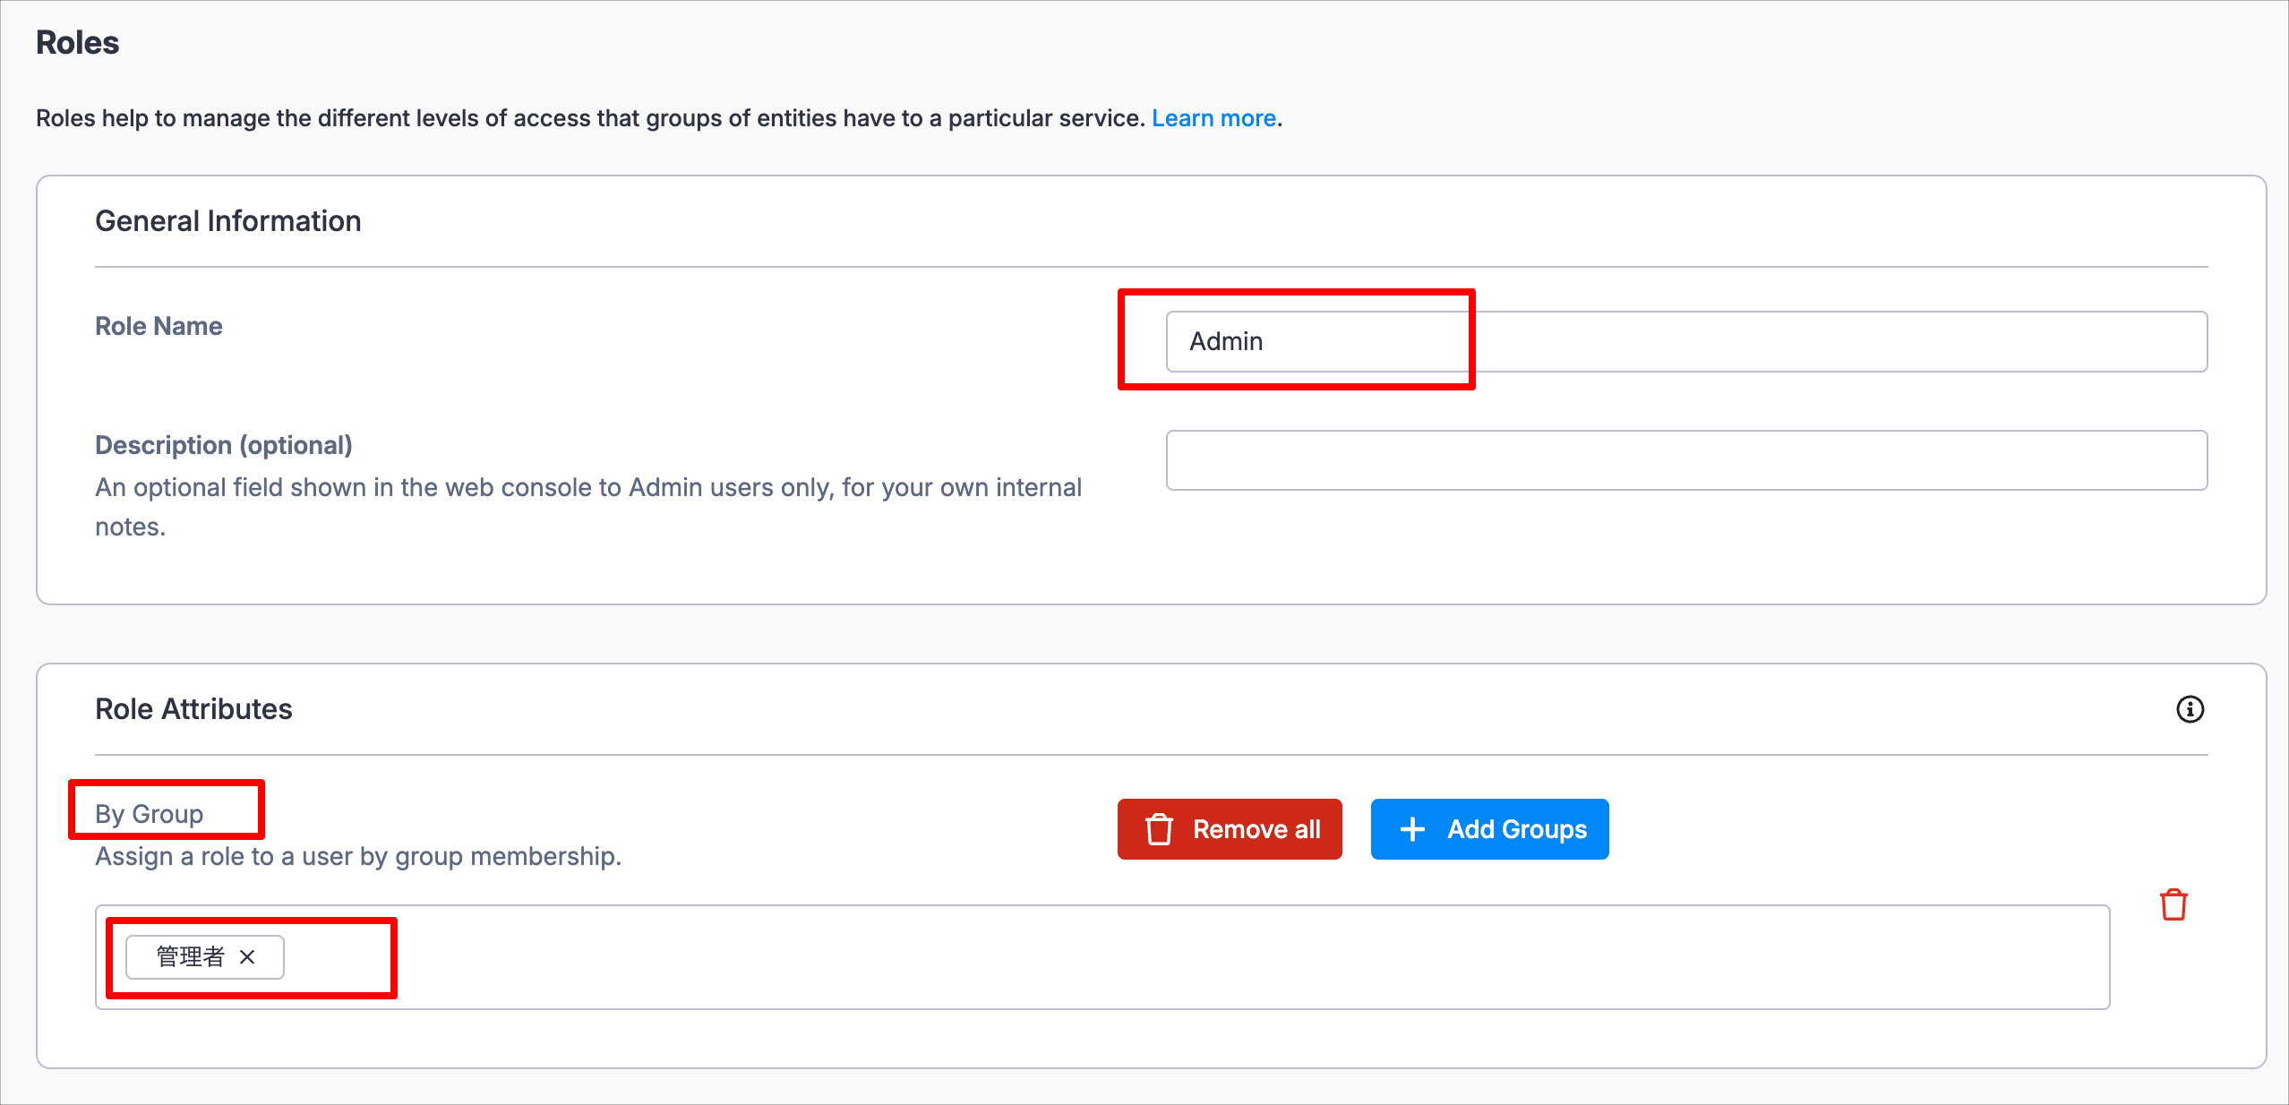
Task: Delete the group row with the red trash icon
Action: pos(2173,904)
